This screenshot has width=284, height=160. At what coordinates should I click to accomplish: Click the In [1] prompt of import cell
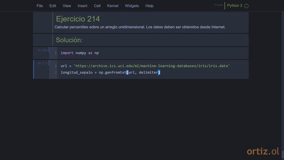(43, 50)
